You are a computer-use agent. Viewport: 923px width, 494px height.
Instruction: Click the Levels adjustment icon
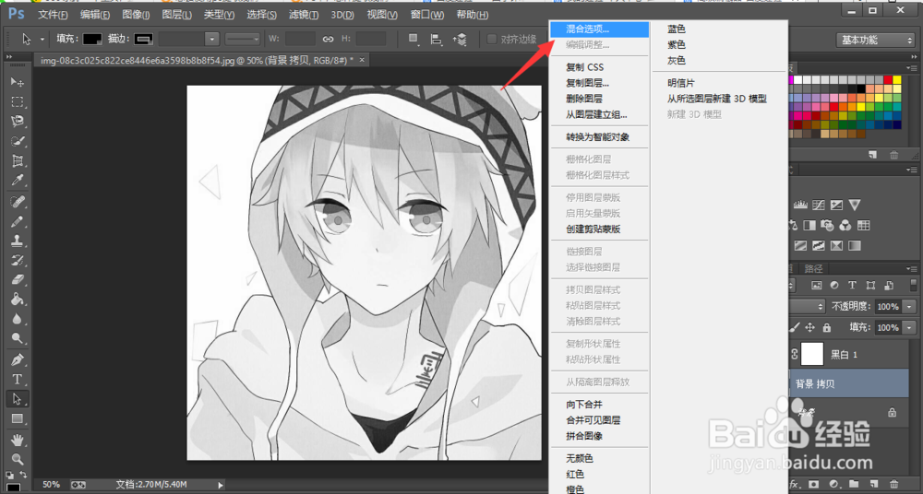800,206
